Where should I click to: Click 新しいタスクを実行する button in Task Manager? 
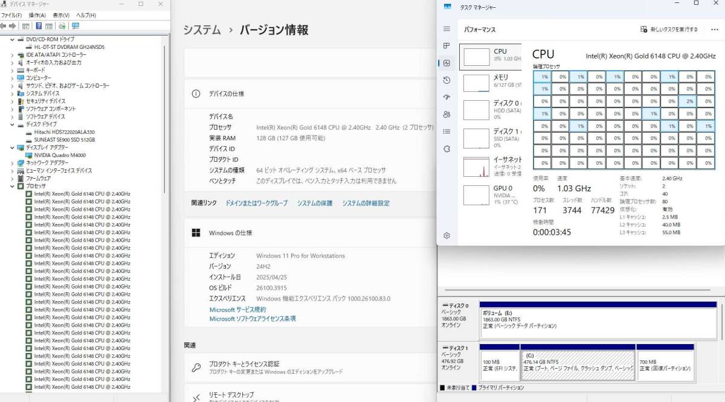coord(669,29)
